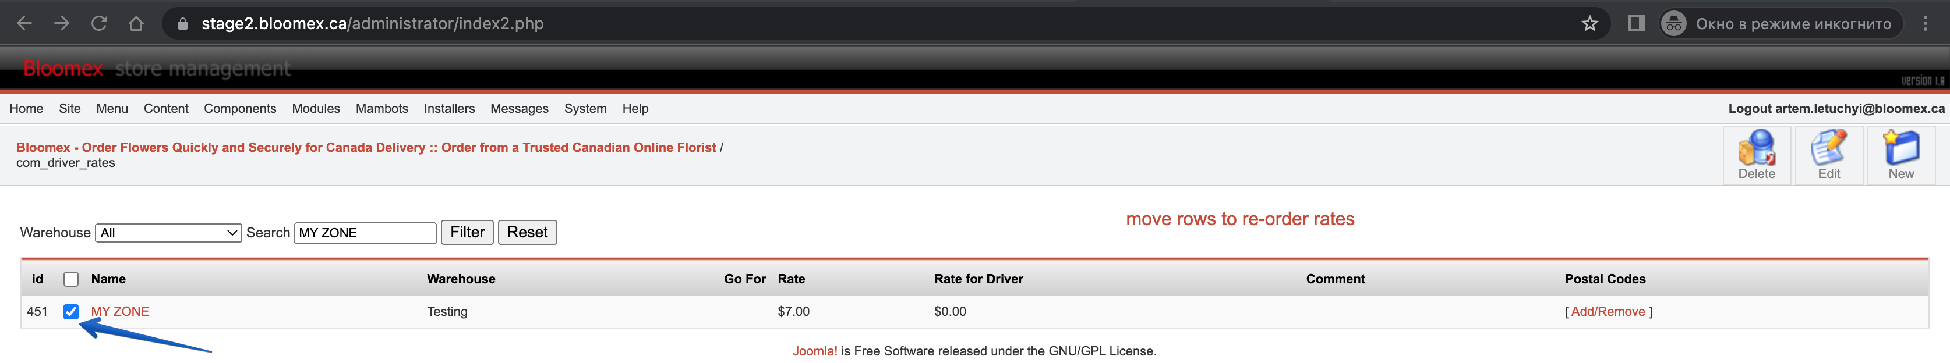1950x363 pixels.
Task: Click the site lock icon in address bar
Action: [182, 23]
